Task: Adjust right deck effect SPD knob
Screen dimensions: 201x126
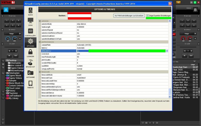Action: 190,39
